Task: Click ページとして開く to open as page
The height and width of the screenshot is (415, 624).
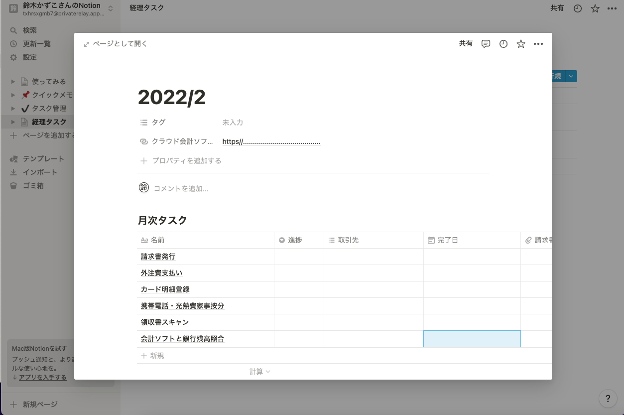Action: [x=116, y=44]
